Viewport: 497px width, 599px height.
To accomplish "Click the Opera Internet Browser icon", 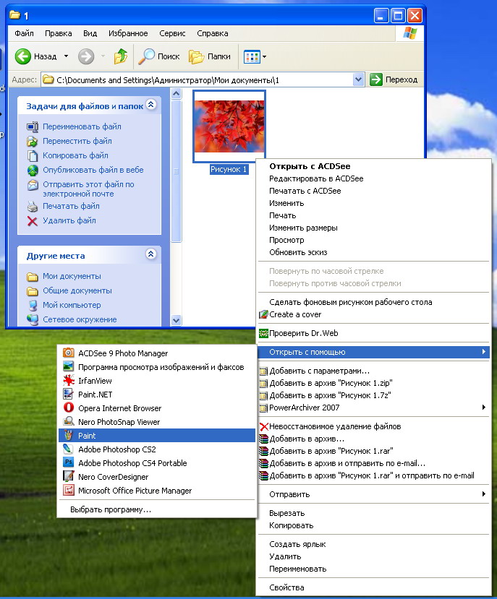I will pyautogui.click(x=68, y=408).
